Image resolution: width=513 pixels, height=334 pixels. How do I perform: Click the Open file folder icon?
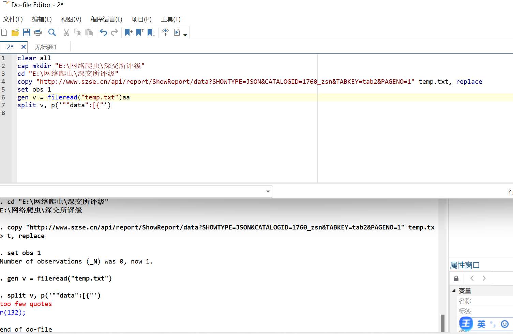pyautogui.click(x=15, y=32)
